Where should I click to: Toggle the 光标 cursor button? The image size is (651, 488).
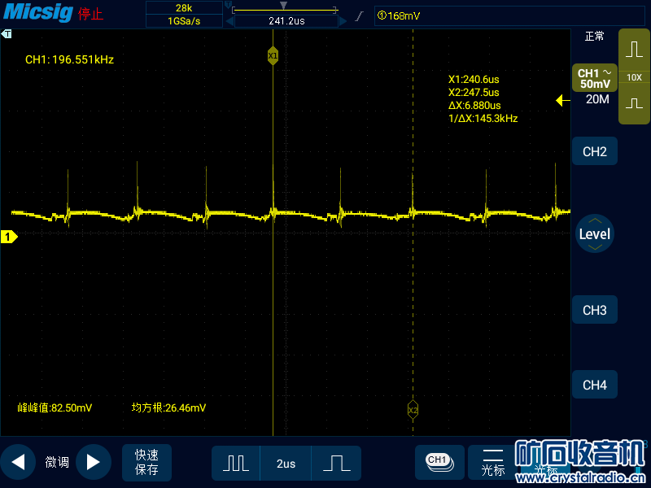(x=493, y=462)
